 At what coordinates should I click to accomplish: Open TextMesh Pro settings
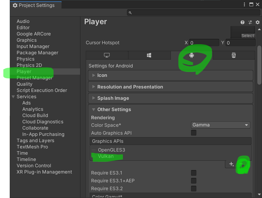pos(32,147)
